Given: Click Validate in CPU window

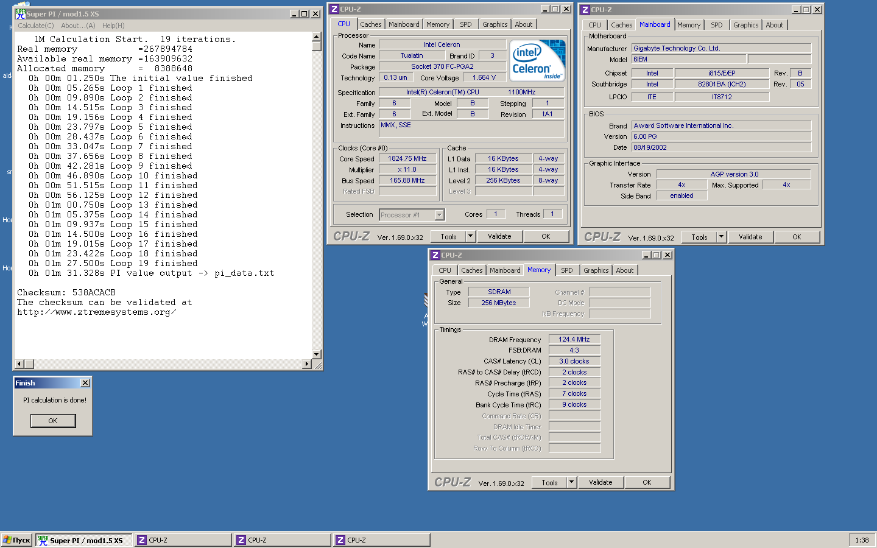Looking at the screenshot, I should pyautogui.click(x=499, y=236).
